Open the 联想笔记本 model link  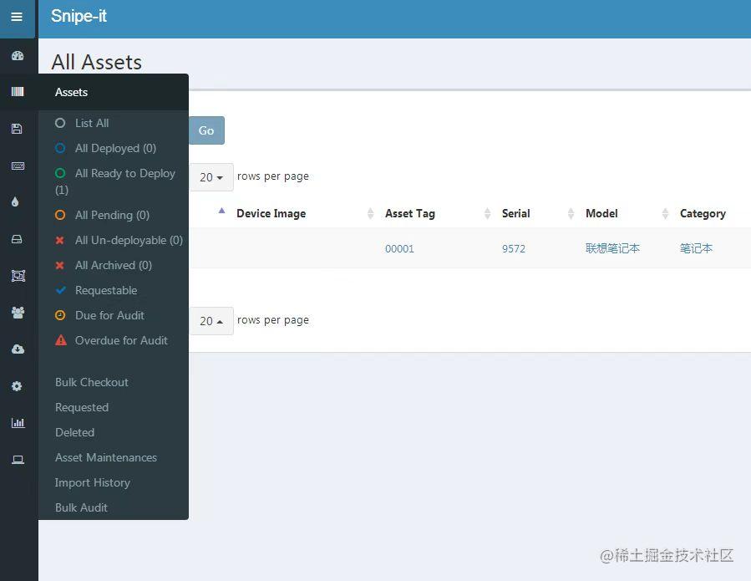[612, 248]
